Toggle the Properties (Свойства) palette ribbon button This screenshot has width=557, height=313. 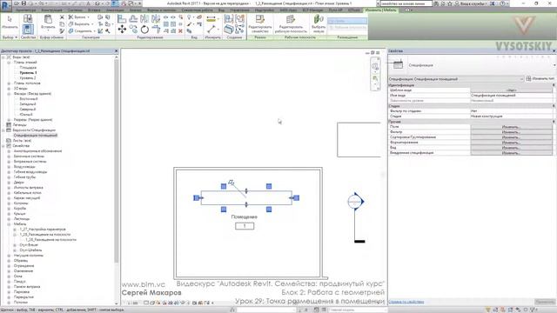pyautogui.click(x=28, y=29)
